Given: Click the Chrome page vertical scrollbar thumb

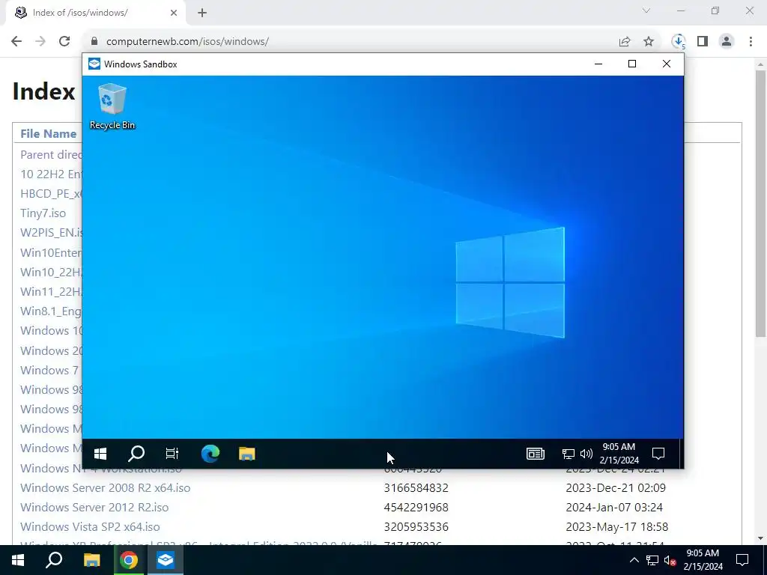Looking at the screenshot, I should pos(761,204).
